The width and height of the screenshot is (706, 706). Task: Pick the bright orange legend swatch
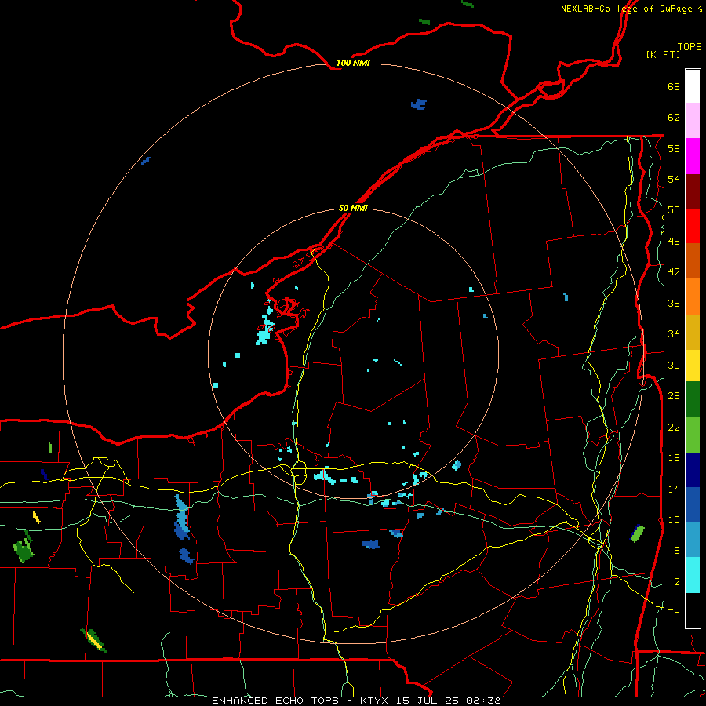pos(693,297)
